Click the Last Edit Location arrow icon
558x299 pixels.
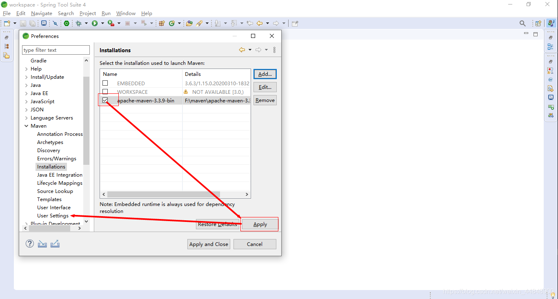tap(250, 23)
